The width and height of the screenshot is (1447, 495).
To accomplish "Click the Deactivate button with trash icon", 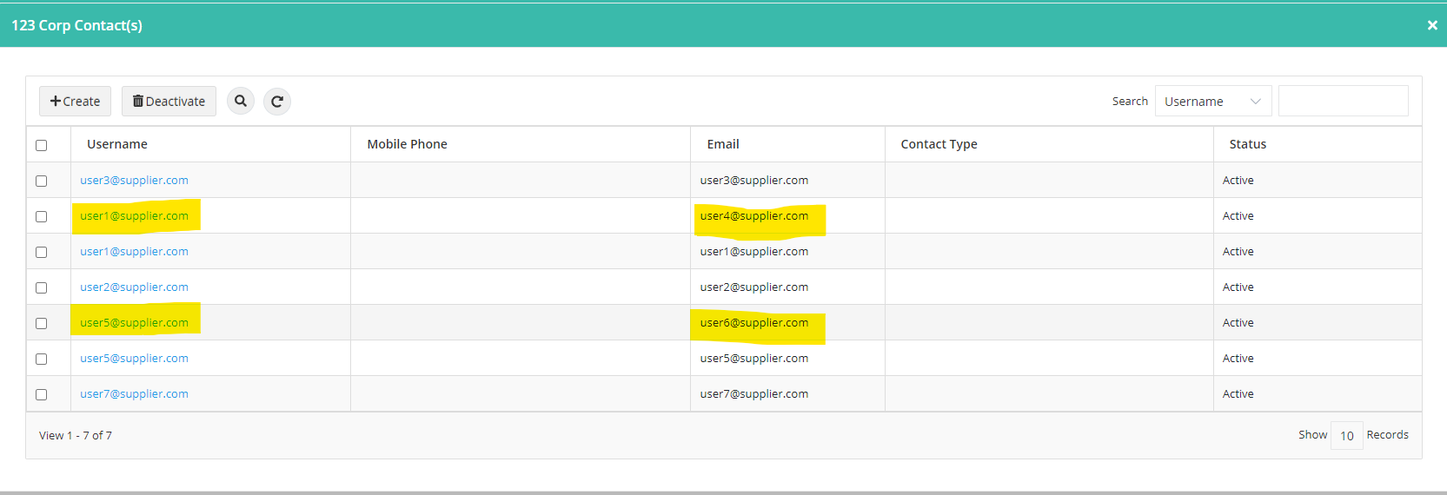I will [x=169, y=101].
